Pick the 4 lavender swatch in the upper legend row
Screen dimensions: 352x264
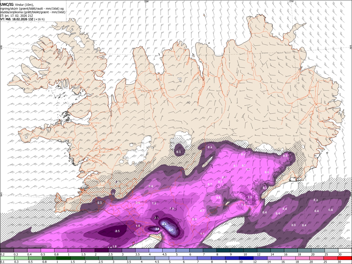pyautogui.click(x=156, y=251)
